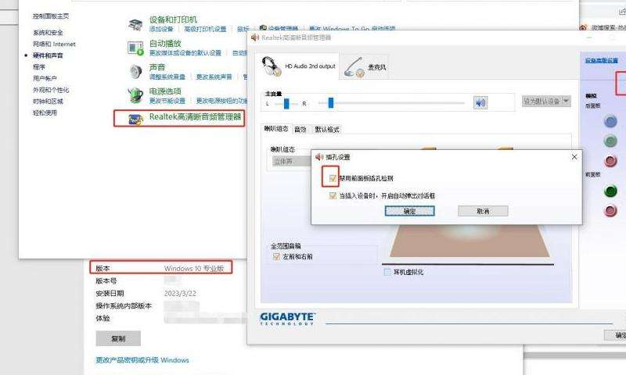Go to Control Panel Home (控制面板主页)
Image resolution: width=626 pixels, height=375 pixels.
point(51,16)
